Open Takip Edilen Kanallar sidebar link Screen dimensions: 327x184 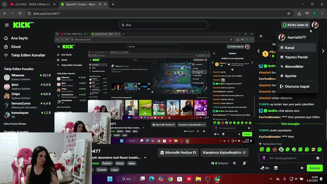click(x=25, y=55)
